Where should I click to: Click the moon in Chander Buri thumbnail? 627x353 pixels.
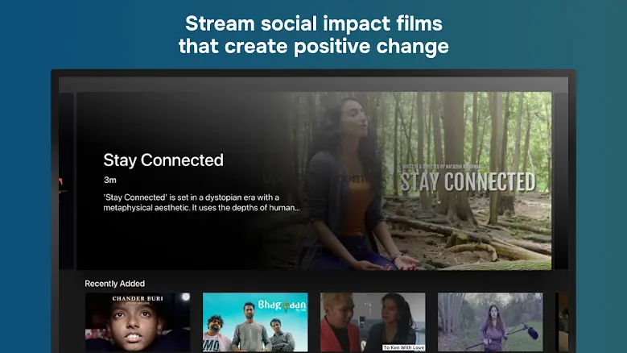(x=186, y=297)
